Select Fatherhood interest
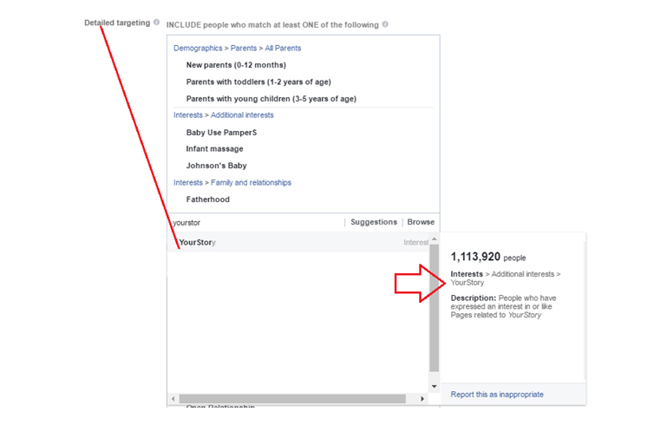The image size is (667, 425). [x=207, y=199]
